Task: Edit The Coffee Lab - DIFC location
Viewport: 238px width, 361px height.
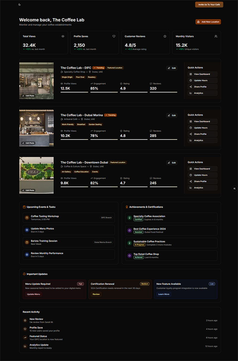Action: (x=172, y=68)
